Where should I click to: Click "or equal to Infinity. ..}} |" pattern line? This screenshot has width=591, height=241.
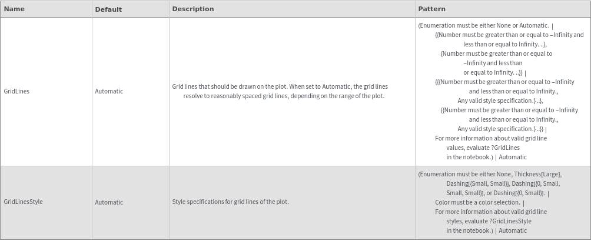tap(493, 72)
